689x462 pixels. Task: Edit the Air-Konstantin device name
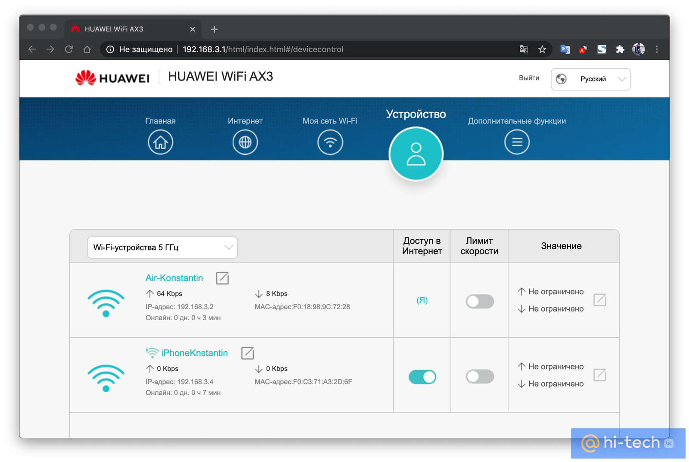[x=222, y=278]
